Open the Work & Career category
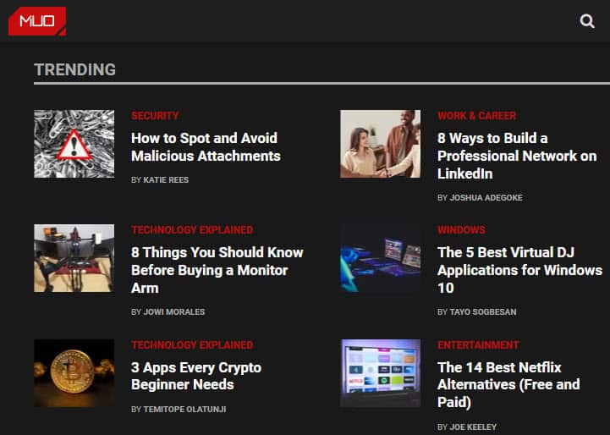The width and height of the screenshot is (610, 435). pos(476,116)
